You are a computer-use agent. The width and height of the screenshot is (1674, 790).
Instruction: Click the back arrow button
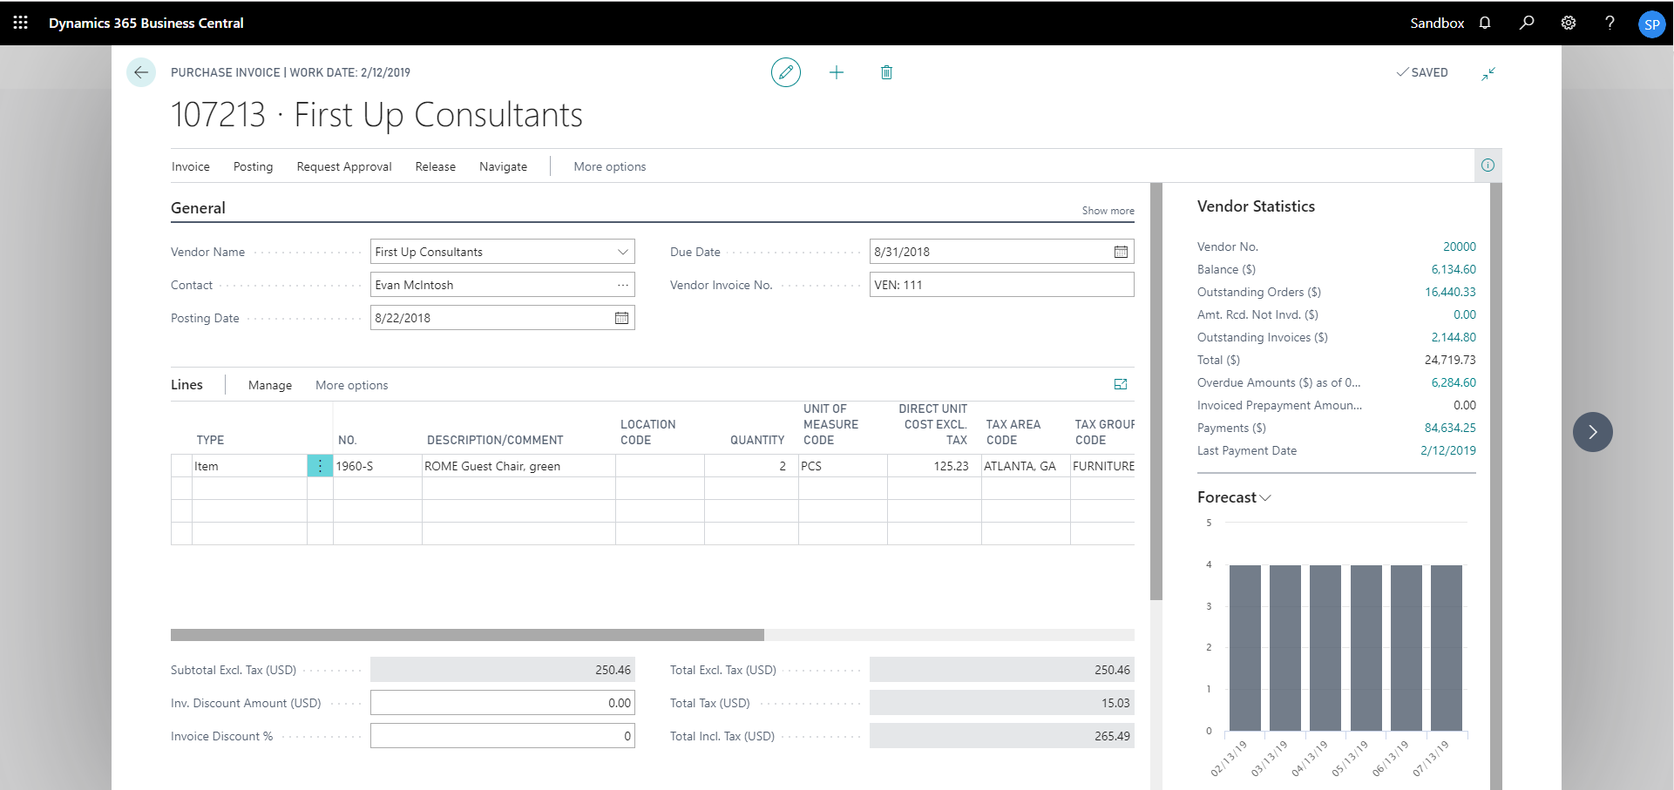(141, 72)
